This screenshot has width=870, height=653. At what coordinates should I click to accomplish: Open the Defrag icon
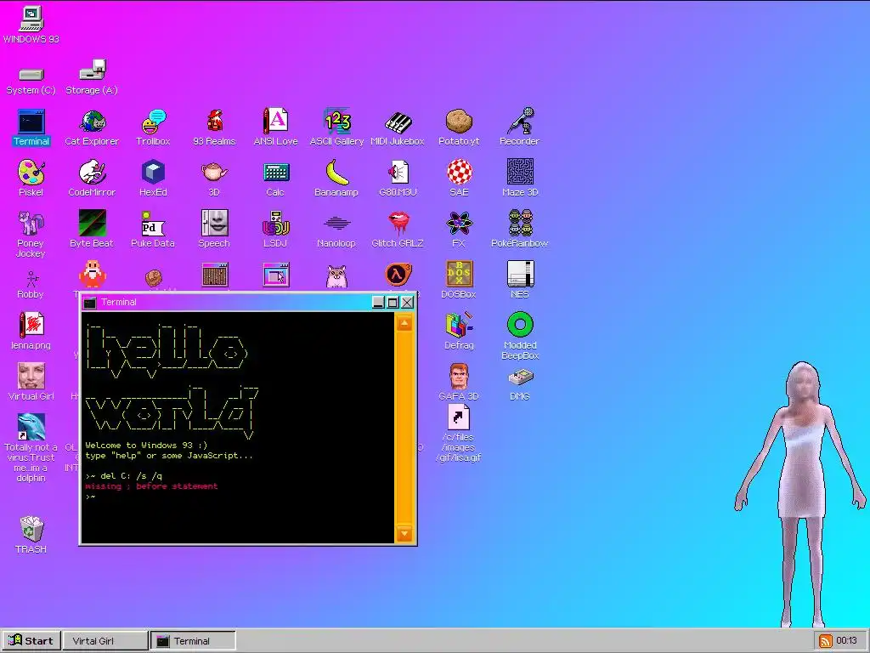(x=459, y=331)
